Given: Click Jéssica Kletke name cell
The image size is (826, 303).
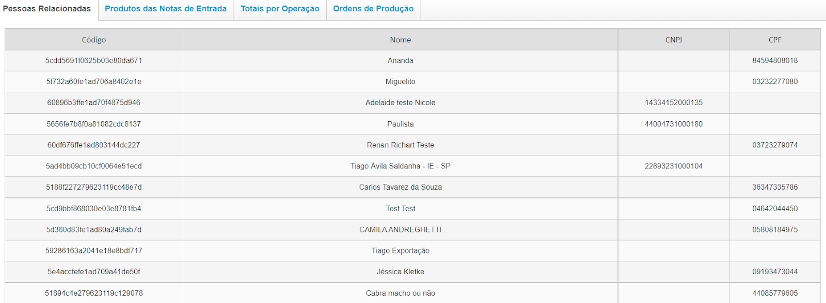Looking at the screenshot, I should coord(400,272).
